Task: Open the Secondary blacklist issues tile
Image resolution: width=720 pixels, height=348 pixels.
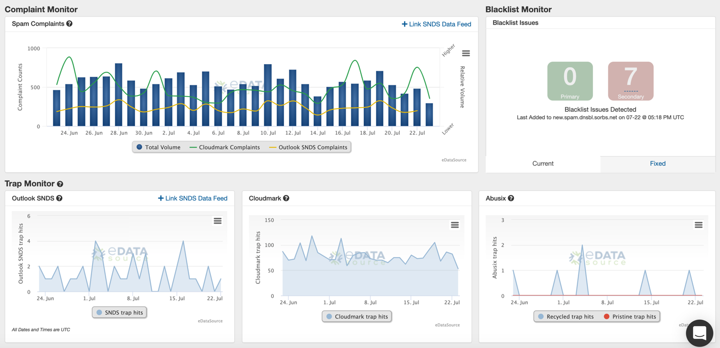Action: (631, 81)
